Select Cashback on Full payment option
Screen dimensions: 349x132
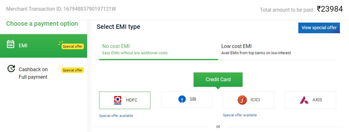(33, 73)
